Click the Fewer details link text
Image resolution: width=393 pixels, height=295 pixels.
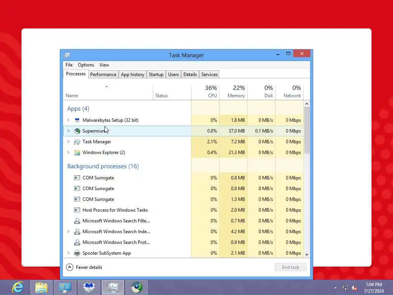coord(89,267)
